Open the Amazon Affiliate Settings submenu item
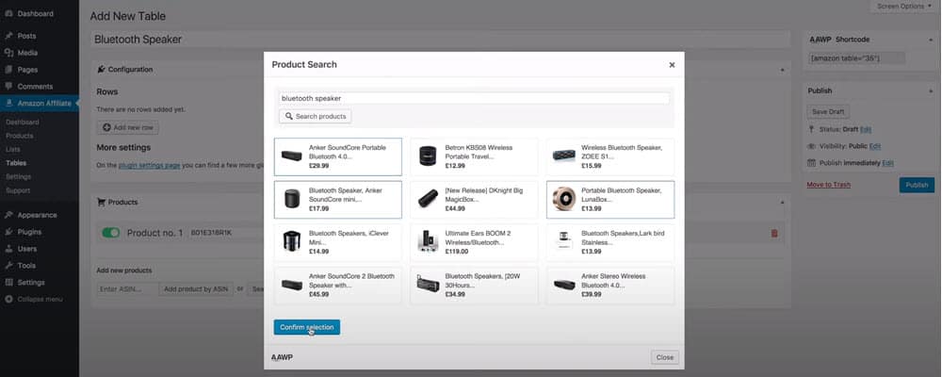The image size is (942, 377). tap(18, 177)
